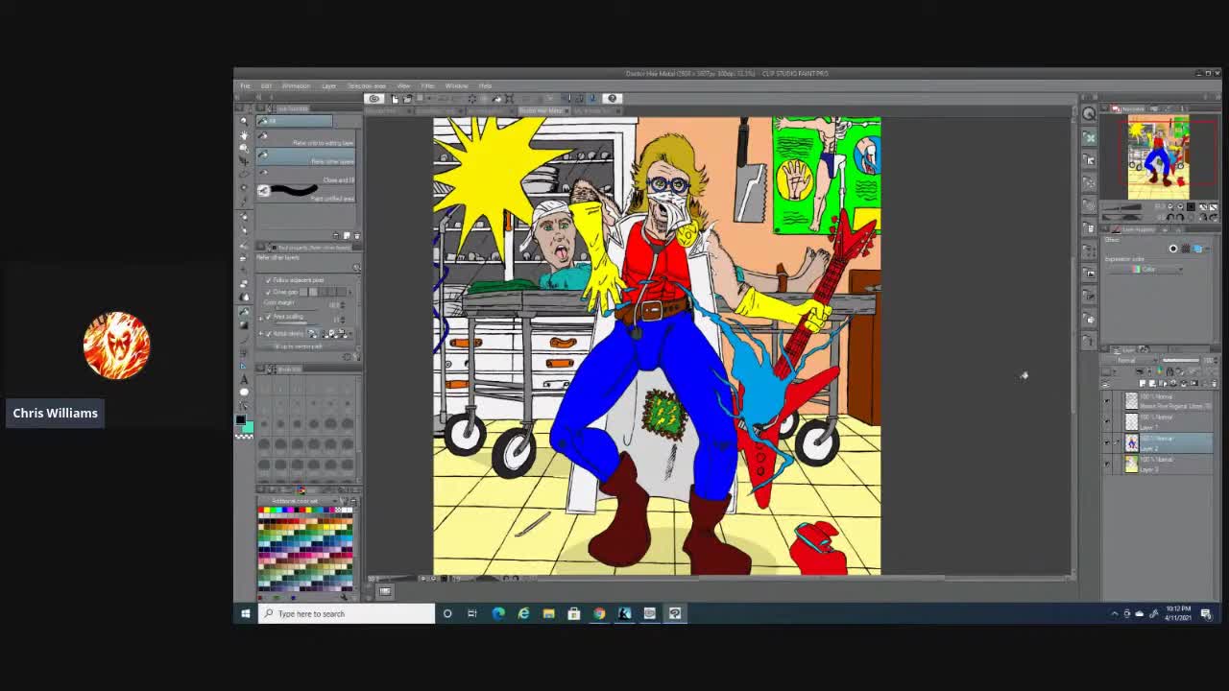Image resolution: width=1229 pixels, height=691 pixels.
Task: Hide Layer 1 with its eye icon
Action: click(x=1107, y=421)
